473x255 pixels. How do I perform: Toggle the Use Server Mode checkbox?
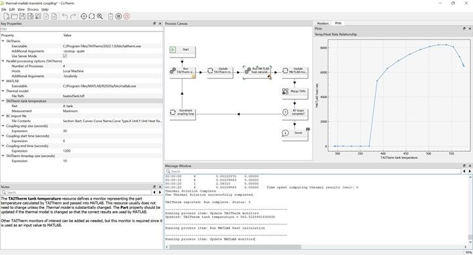coord(64,56)
